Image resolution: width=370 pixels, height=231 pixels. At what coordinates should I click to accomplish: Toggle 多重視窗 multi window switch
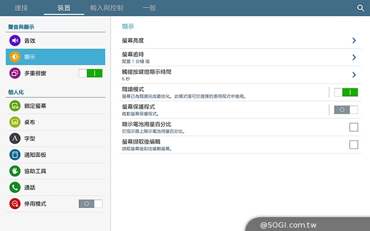click(x=90, y=73)
